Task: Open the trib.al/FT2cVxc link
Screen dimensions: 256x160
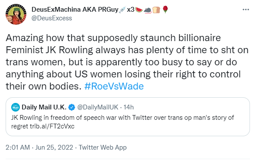Action: click(52, 126)
